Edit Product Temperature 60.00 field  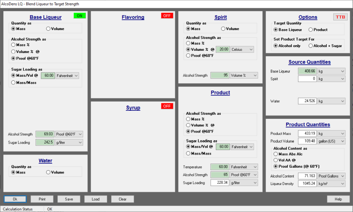(220, 167)
